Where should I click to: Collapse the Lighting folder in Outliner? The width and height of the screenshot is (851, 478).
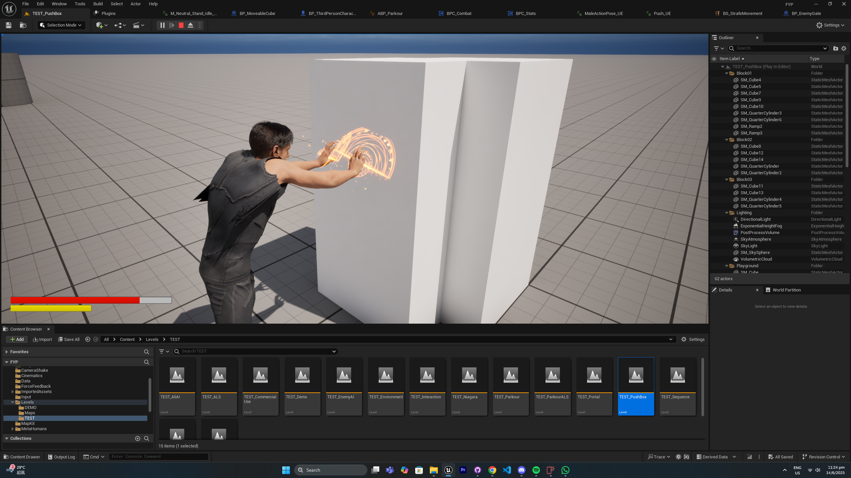click(727, 213)
